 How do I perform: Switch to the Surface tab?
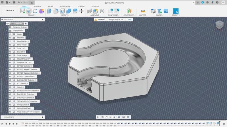(37, 6)
